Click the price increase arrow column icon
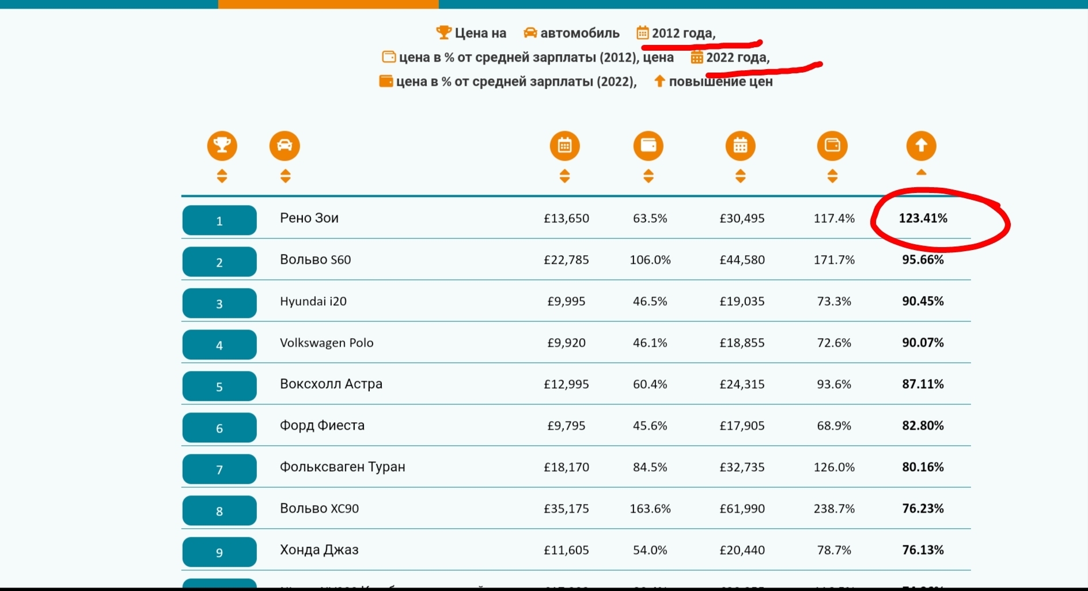The width and height of the screenshot is (1088, 591). pos(921,146)
